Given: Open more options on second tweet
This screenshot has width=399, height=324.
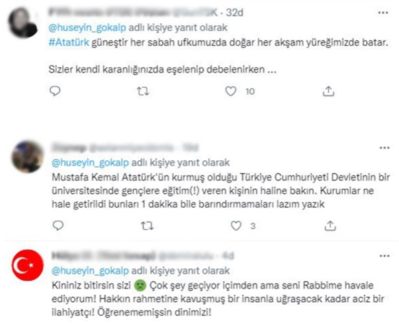Looking at the screenshot, I should coord(385,147).
